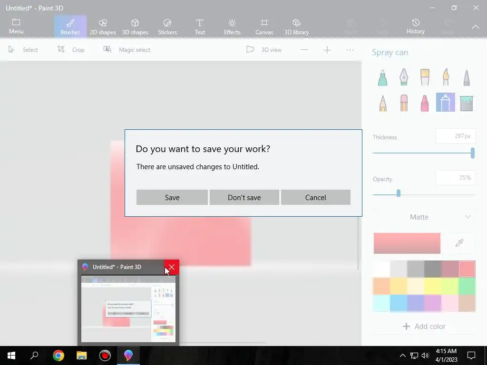The width and height of the screenshot is (487, 365).
Task: Choose the dark grey color swatch
Action: pyautogui.click(x=433, y=269)
